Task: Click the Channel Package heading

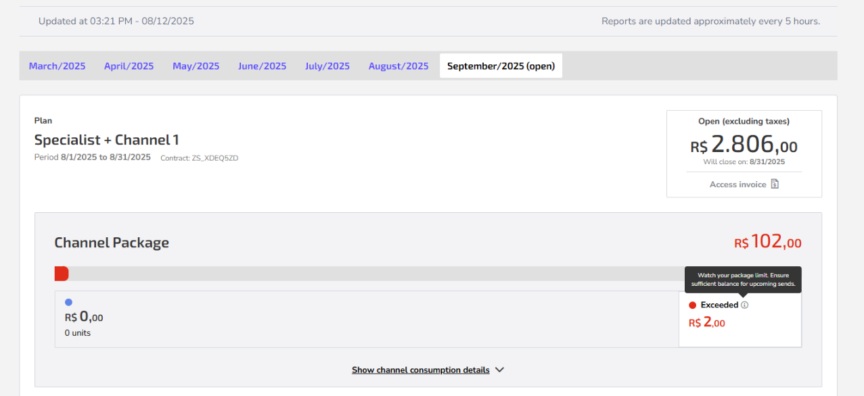Action: 112,243
